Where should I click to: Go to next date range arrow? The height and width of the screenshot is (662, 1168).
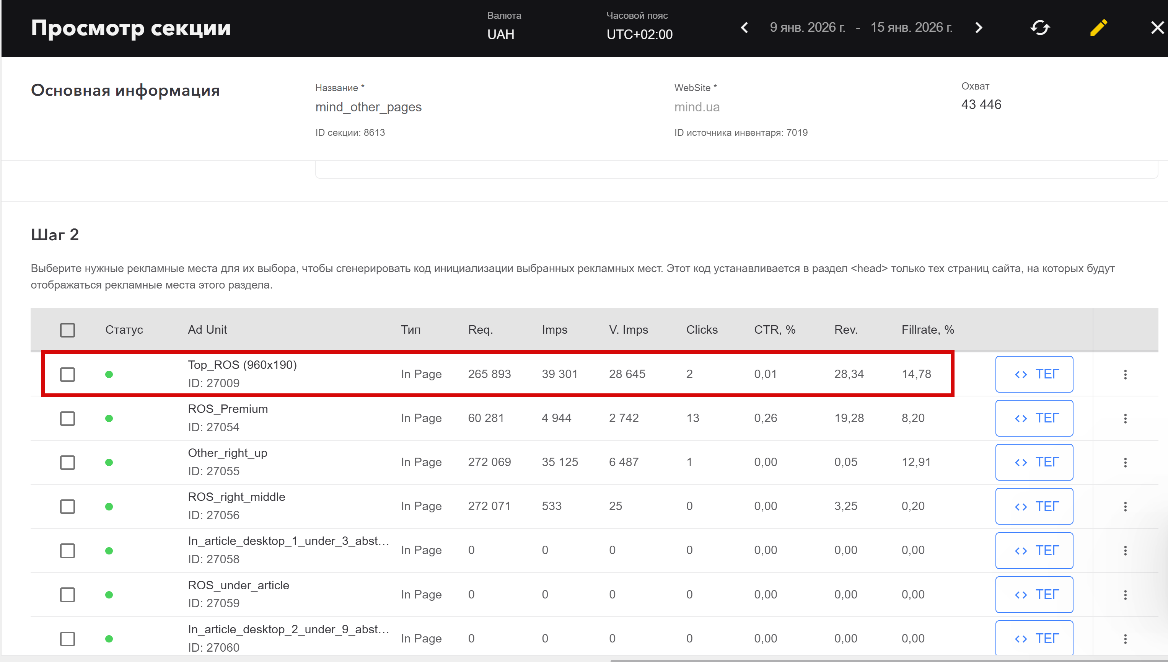[979, 28]
